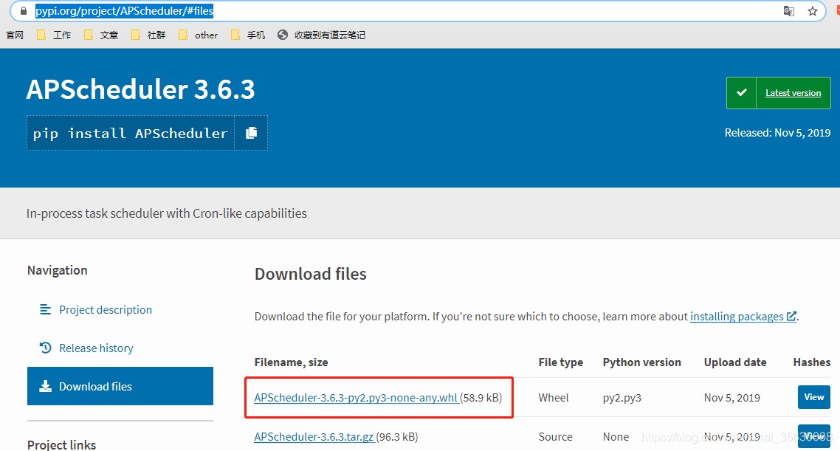This screenshot has width=840, height=451.
Task: Open 收藏到有道云笔记 bookmark
Action: 321,35
